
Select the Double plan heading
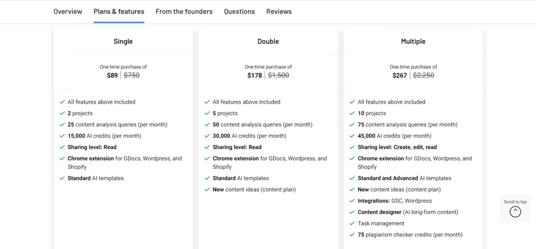coord(268,42)
